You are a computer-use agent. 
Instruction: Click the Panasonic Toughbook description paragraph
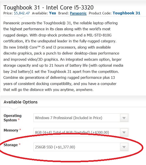[63, 56]
